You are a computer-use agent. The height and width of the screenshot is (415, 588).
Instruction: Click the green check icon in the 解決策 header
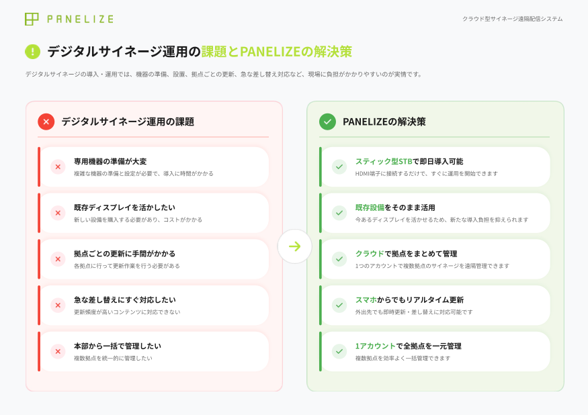[x=327, y=122]
